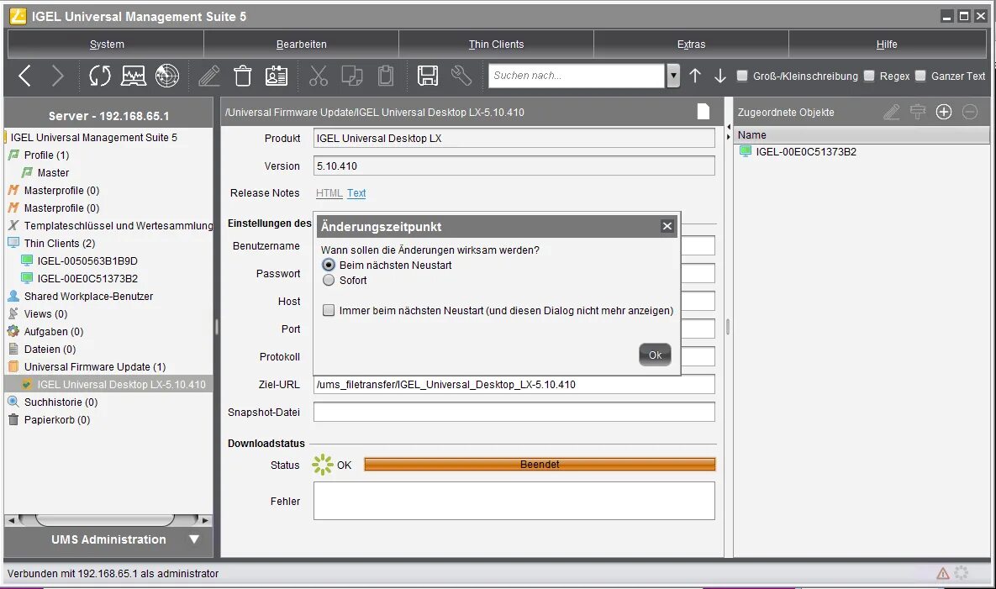Viewport: 996px width, 589px height.
Task: Select Beim nächsten Neustart radio option
Action: 329,265
